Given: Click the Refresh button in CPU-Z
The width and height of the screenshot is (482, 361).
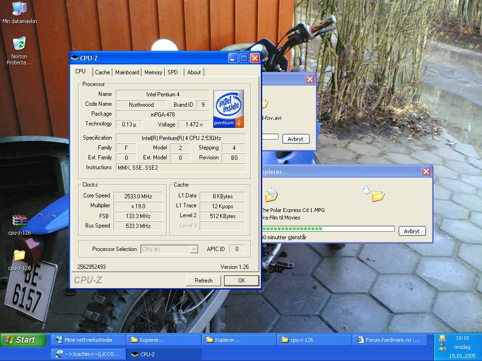Looking at the screenshot, I should coord(203,281).
